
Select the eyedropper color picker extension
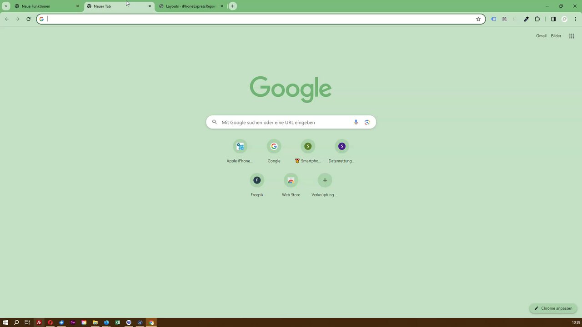tap(526, 19)
